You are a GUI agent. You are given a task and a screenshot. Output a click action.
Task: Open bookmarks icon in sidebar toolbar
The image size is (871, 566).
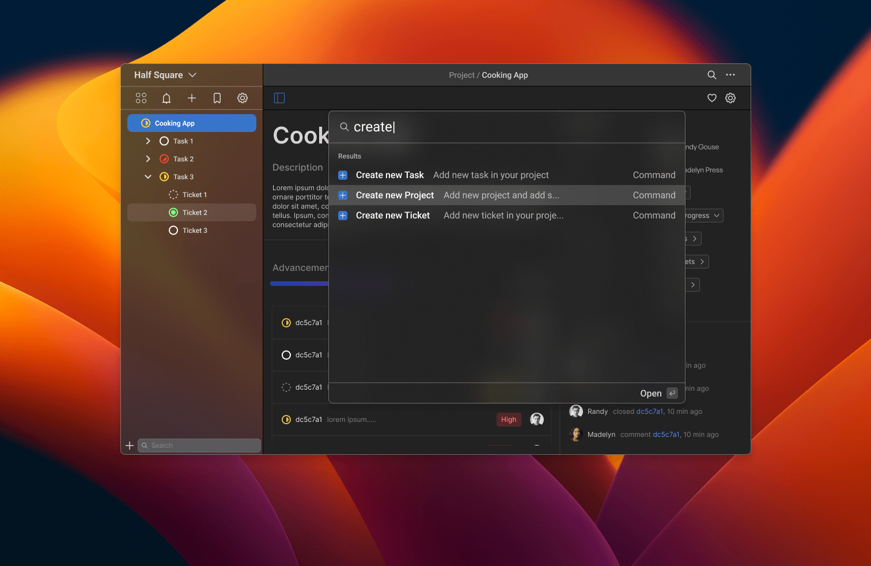[x=217, y=98]
